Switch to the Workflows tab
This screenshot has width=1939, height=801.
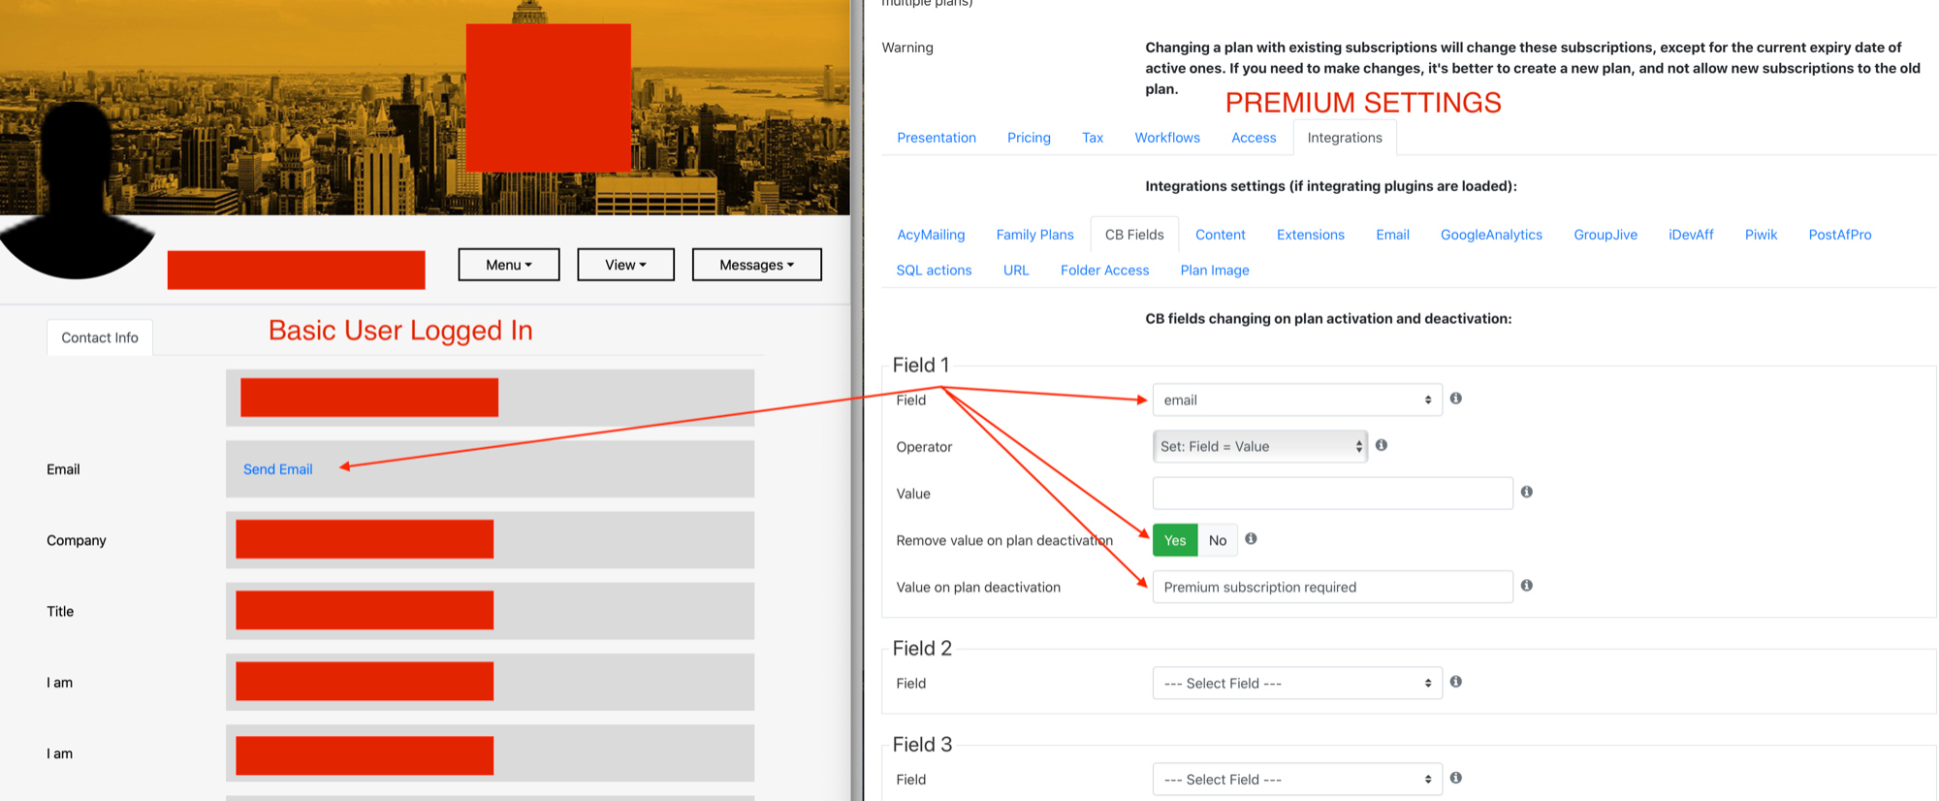point(1167,138)
